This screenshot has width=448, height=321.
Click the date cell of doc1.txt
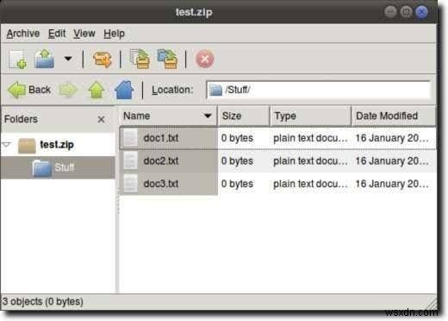coord(392,138)
